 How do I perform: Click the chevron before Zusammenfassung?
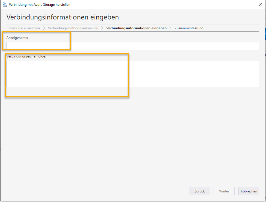pos(170,28)
